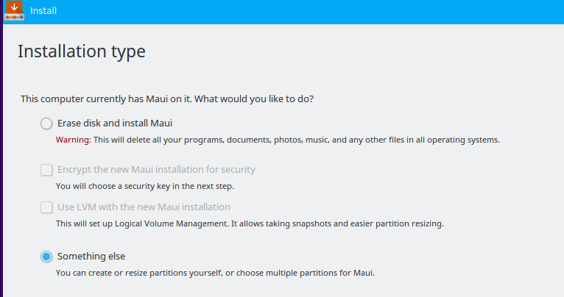
Task: Click the "Encrypt the new Maui installation" label
Action: [x=156, y=170]
